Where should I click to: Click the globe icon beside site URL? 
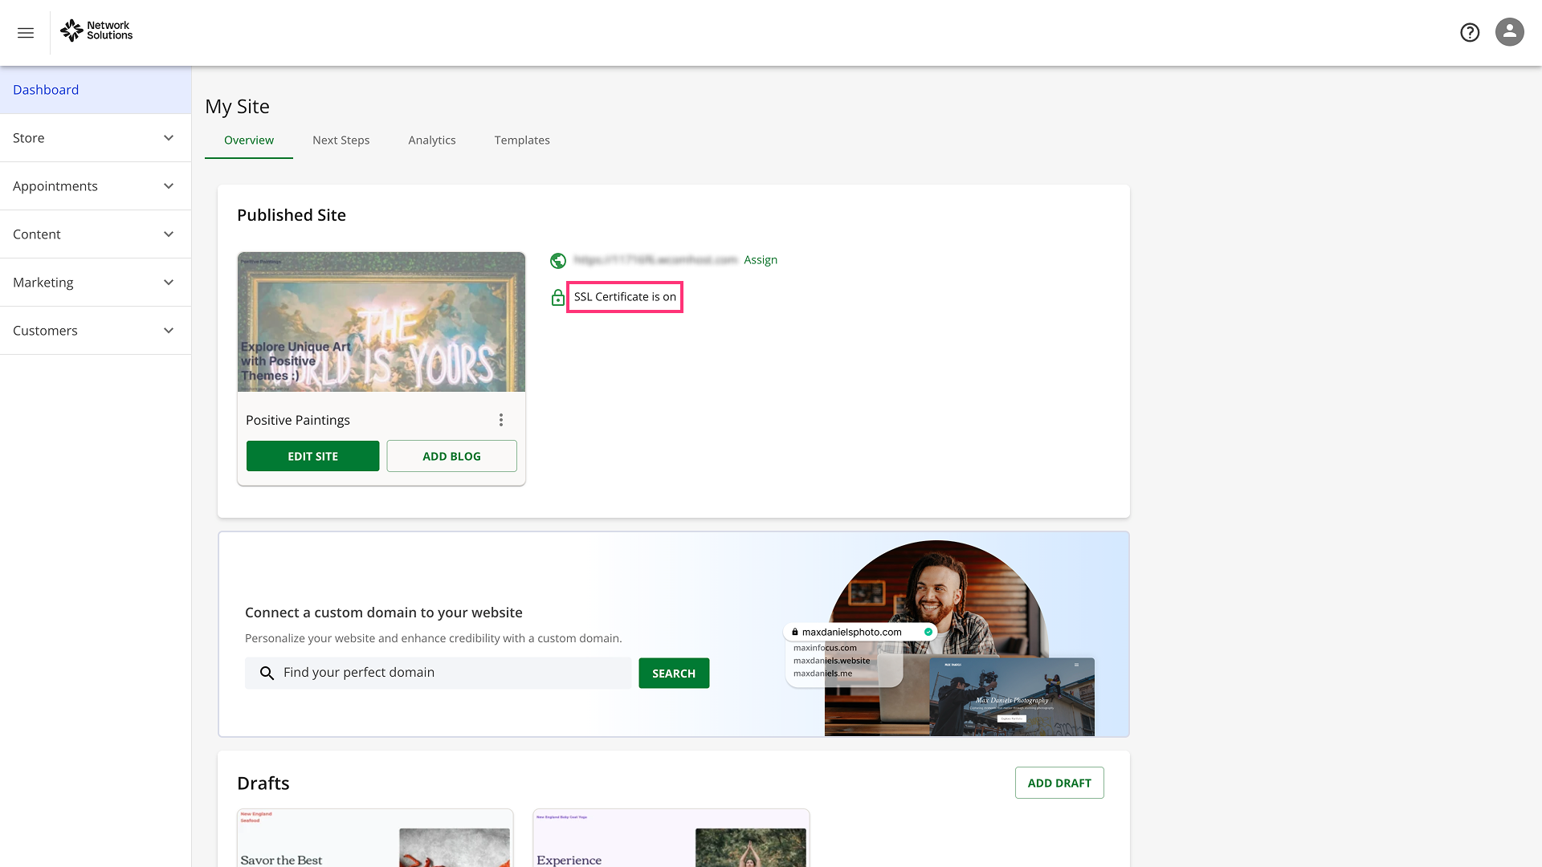click(558, 261)
